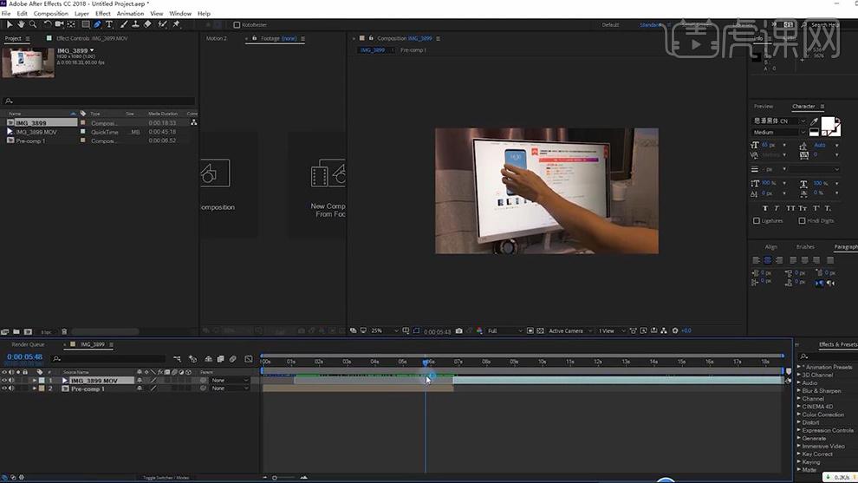Select Pre-comp 1 in Project panel
This screenshot has width=858, height=483.
[x=30, y=140]
